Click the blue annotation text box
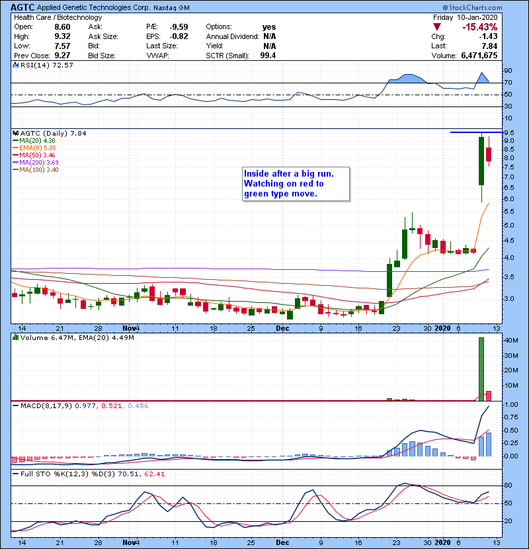 (x=296, y=184)
